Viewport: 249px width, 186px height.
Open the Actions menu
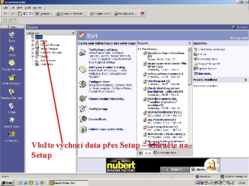coord(37,8)
